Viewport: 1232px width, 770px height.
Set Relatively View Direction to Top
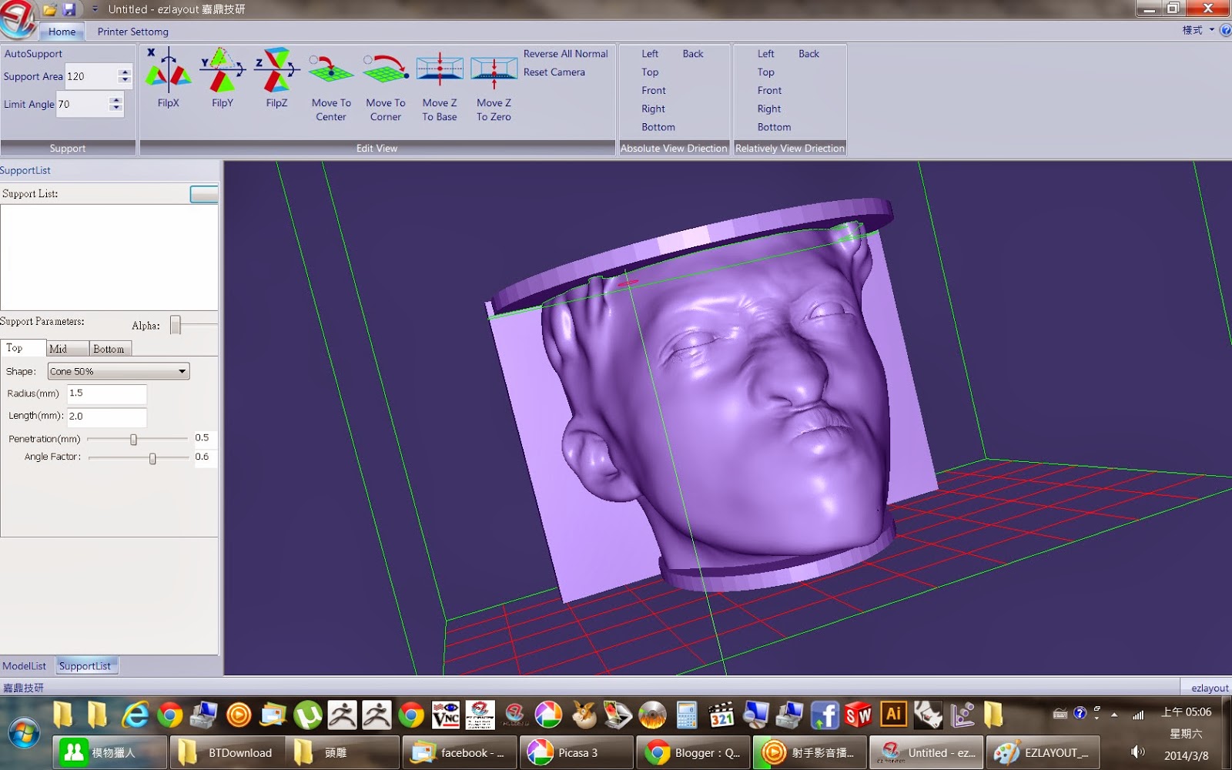point(766,72)
